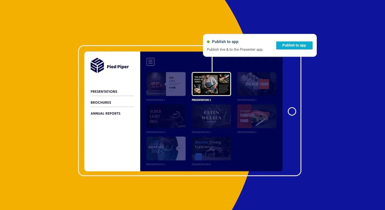The height and width of the screenshot is (210, 385).
Task: Open the Annual Reports menu item
Action: click(x=106, y=114)
